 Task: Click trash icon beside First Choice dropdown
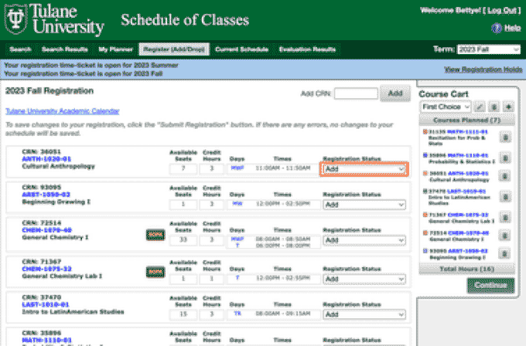pyautogui.click(x=494, y=107)
